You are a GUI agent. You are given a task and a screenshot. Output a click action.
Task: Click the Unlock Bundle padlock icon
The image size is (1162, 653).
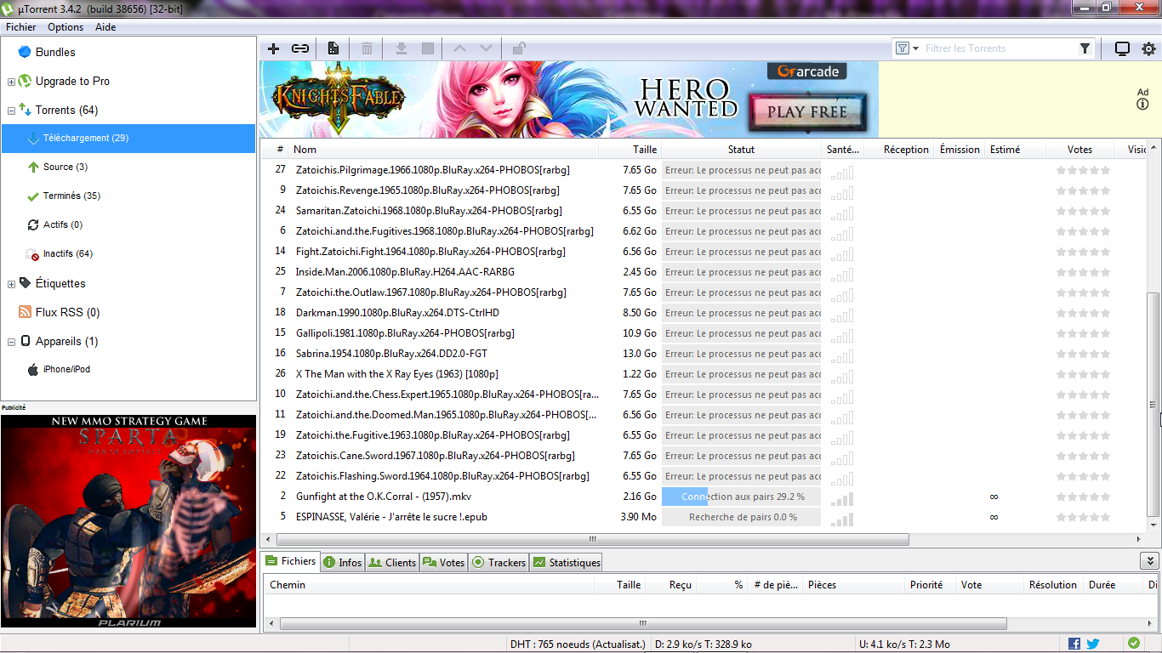[x=519, y=48]
